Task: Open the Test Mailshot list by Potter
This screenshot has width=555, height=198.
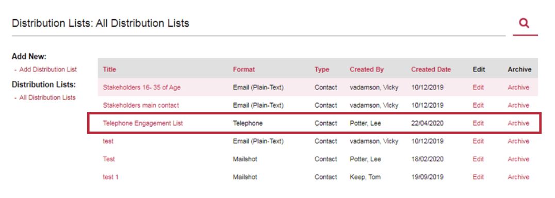Action: (x=109, y=159)
